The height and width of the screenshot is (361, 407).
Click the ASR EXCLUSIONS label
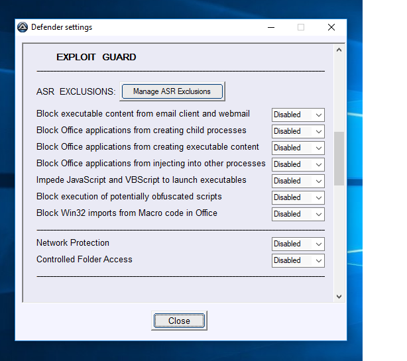pos(76,91)
